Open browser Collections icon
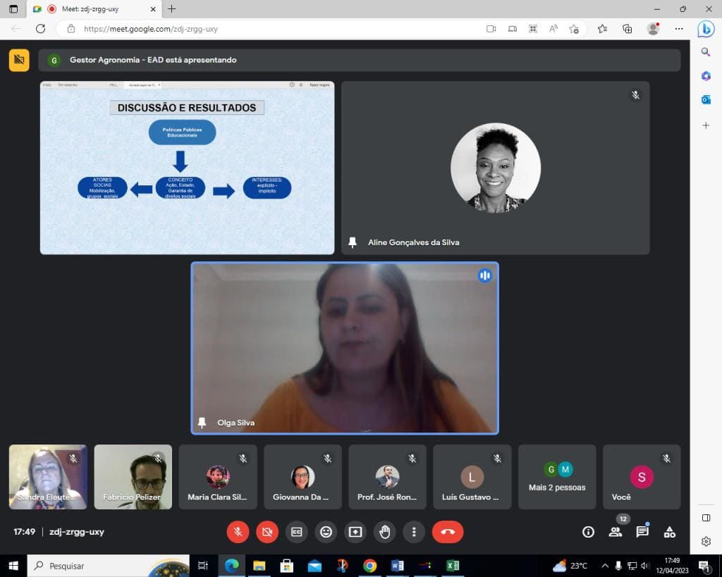Image resolution: width=722 pixels, height=577 pixels. tap(627, 29)
